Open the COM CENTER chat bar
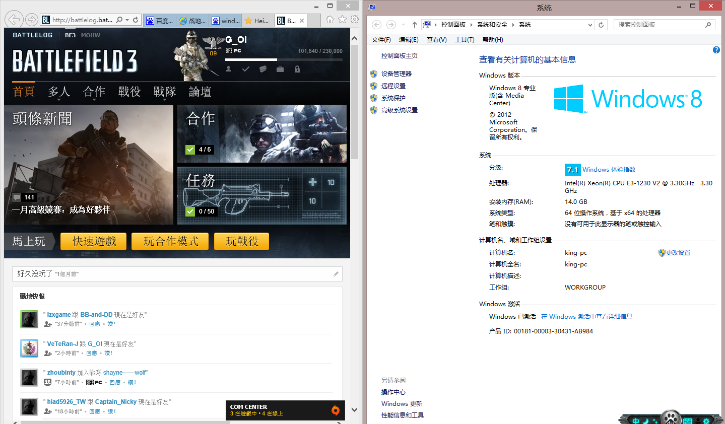The image size is (725, 424). coord(285,410)
